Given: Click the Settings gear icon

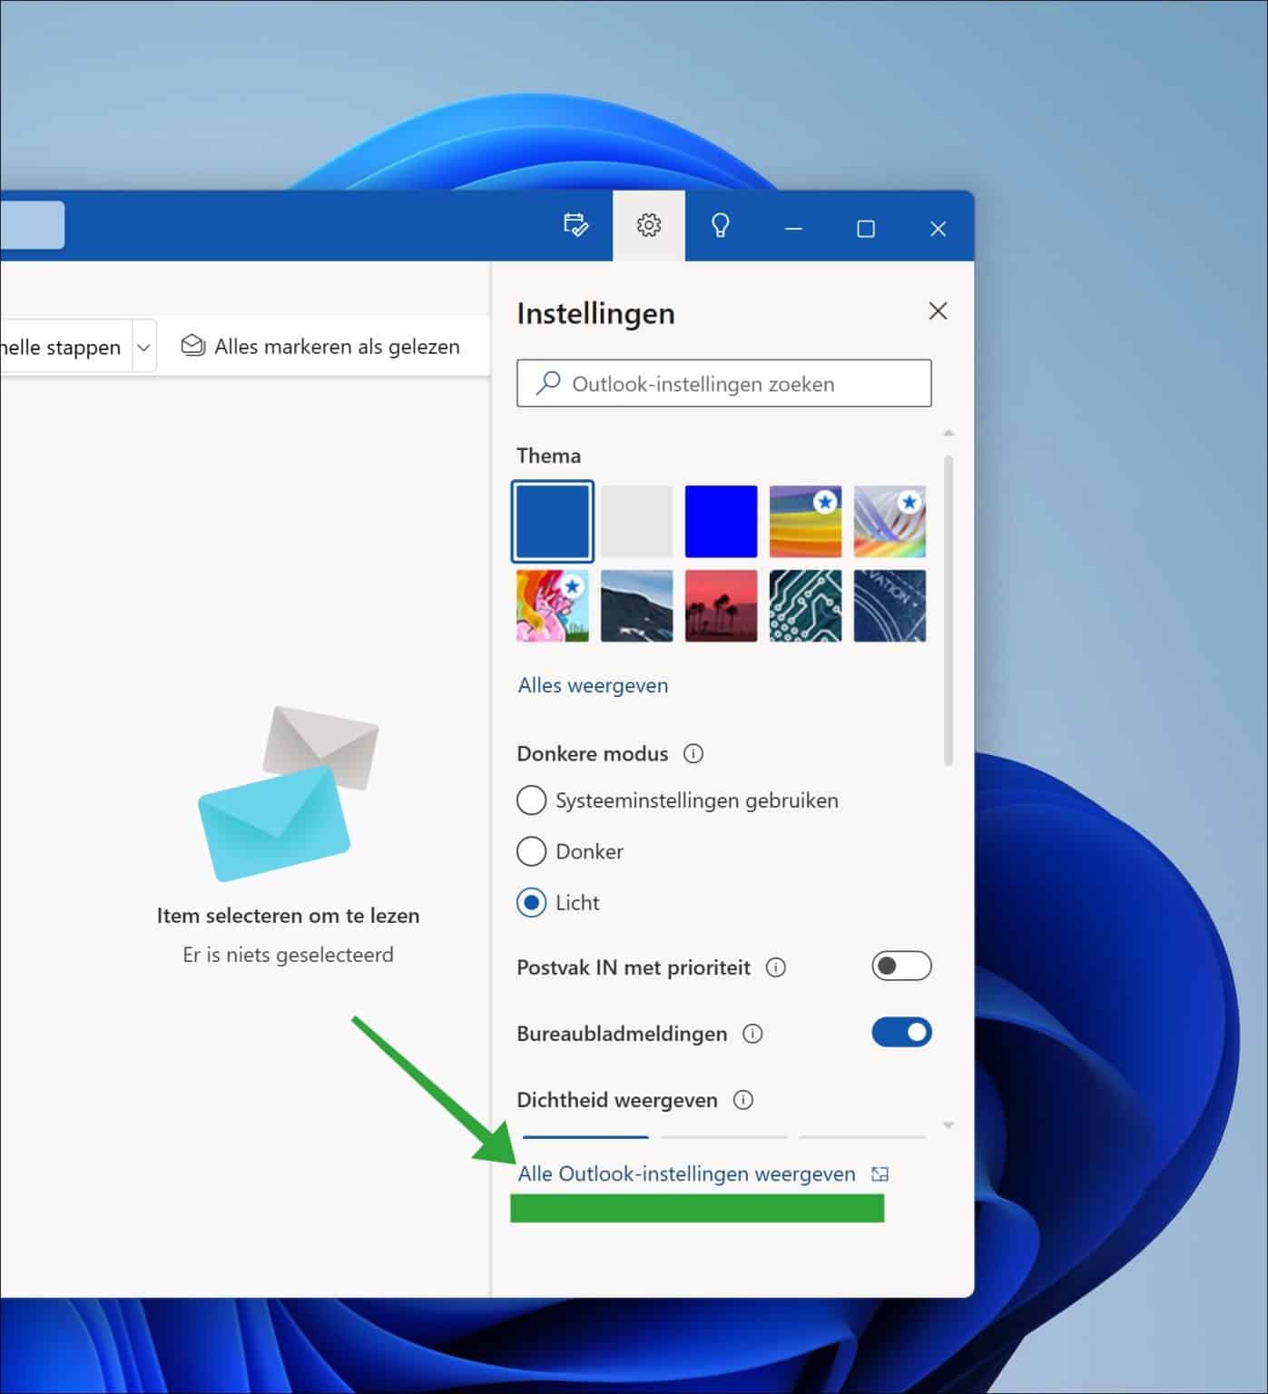Looking at the screenshot, I should 648,227.
